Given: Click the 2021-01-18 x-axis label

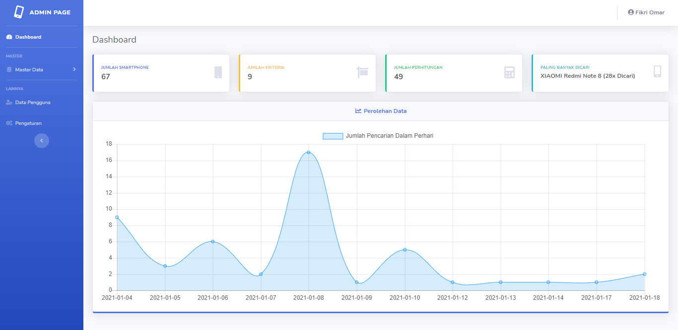Looking at the screenshot, I should [644, 298].
